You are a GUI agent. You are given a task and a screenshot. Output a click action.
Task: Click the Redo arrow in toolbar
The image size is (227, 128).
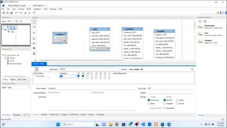[21, 13]
